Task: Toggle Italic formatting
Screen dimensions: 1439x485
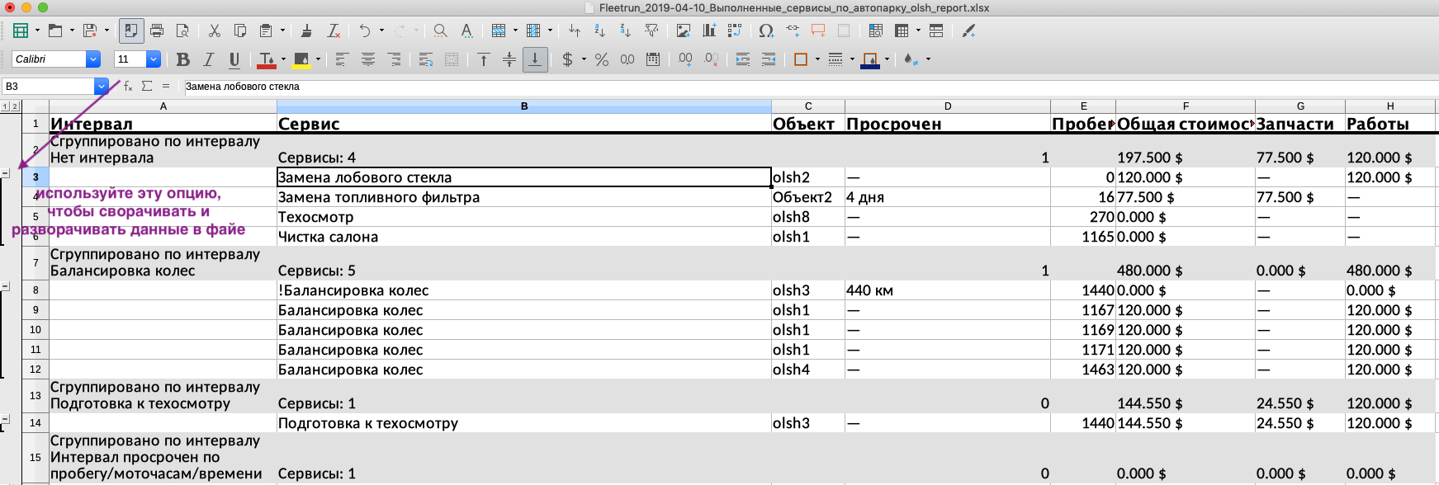Action: click(209, 59)
